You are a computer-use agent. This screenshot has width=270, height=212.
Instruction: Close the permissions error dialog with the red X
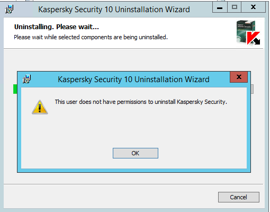(x=239, y=77)
